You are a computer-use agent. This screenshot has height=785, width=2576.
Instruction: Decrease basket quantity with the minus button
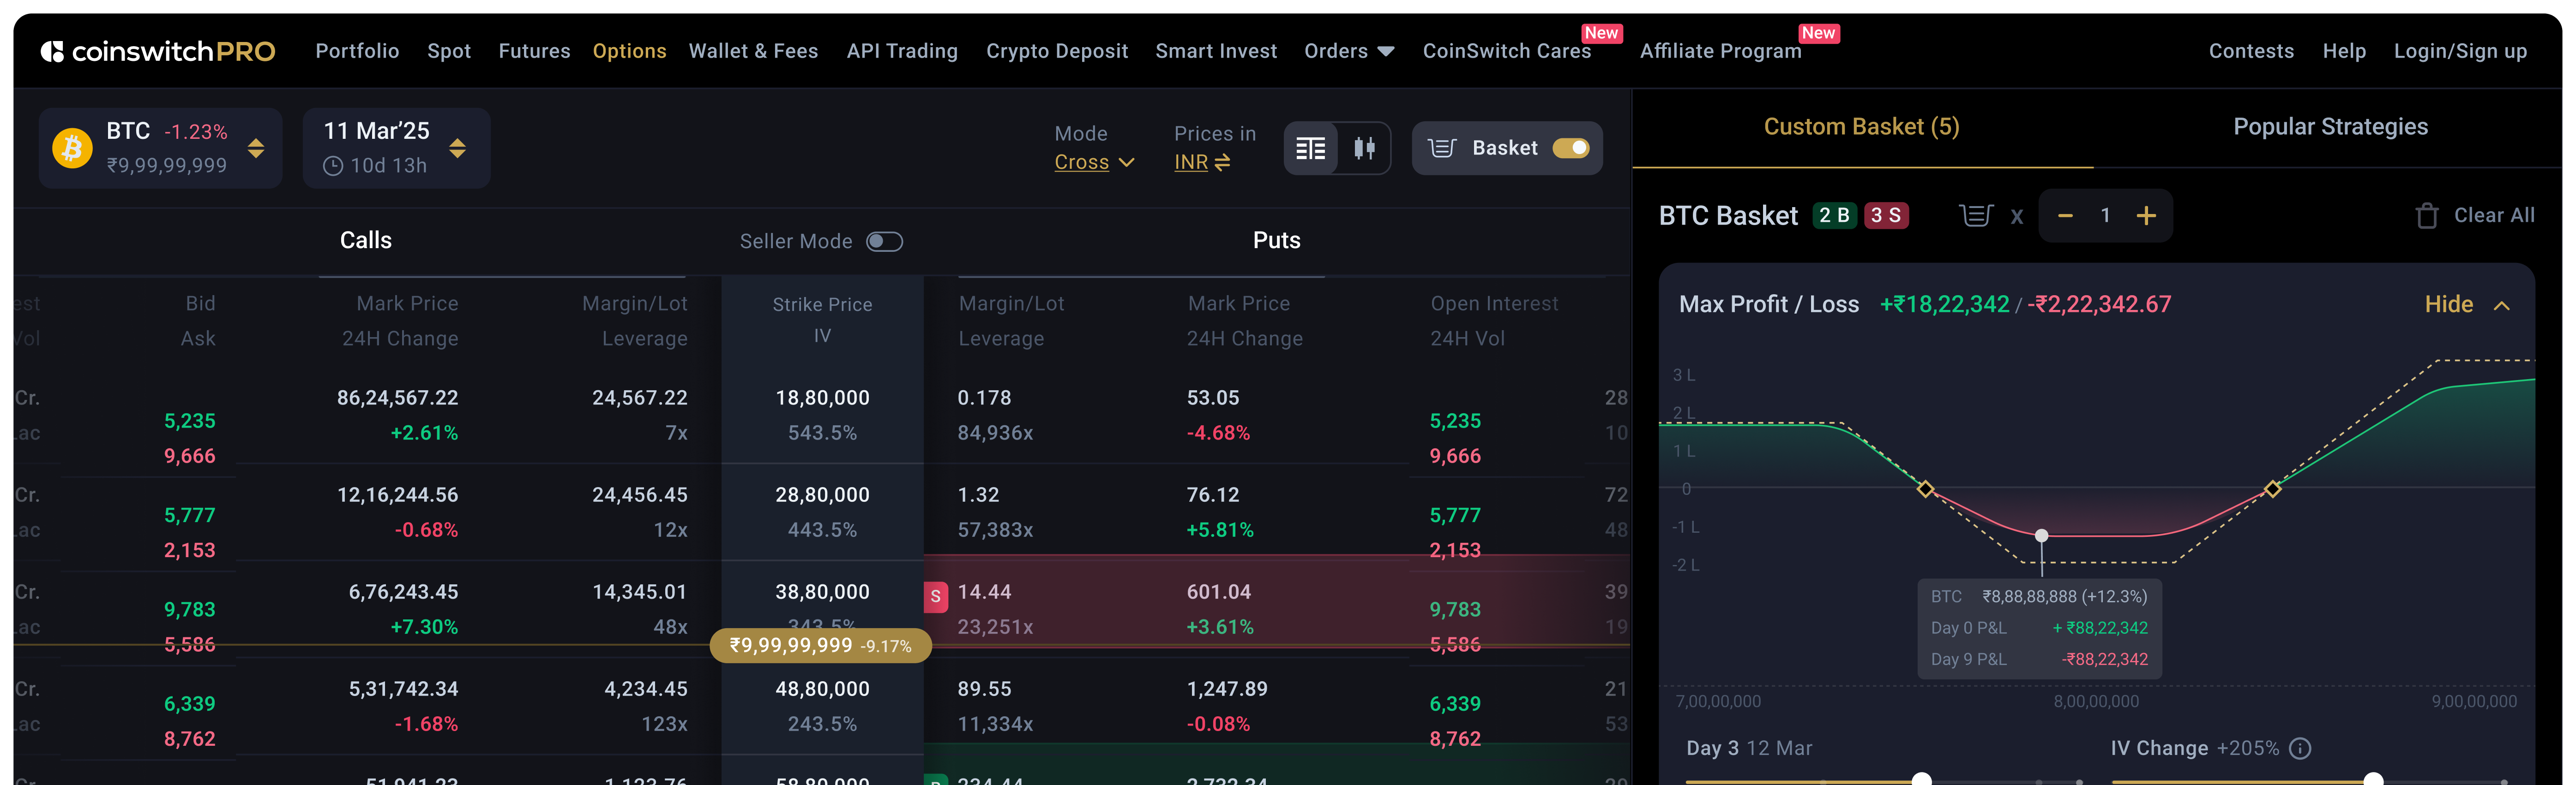point(2065,216)
